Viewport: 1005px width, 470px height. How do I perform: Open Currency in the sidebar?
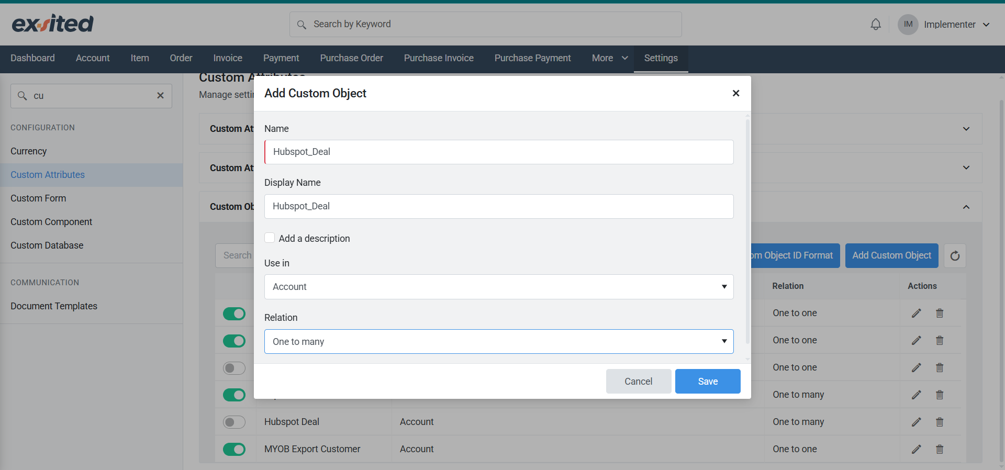29,151
